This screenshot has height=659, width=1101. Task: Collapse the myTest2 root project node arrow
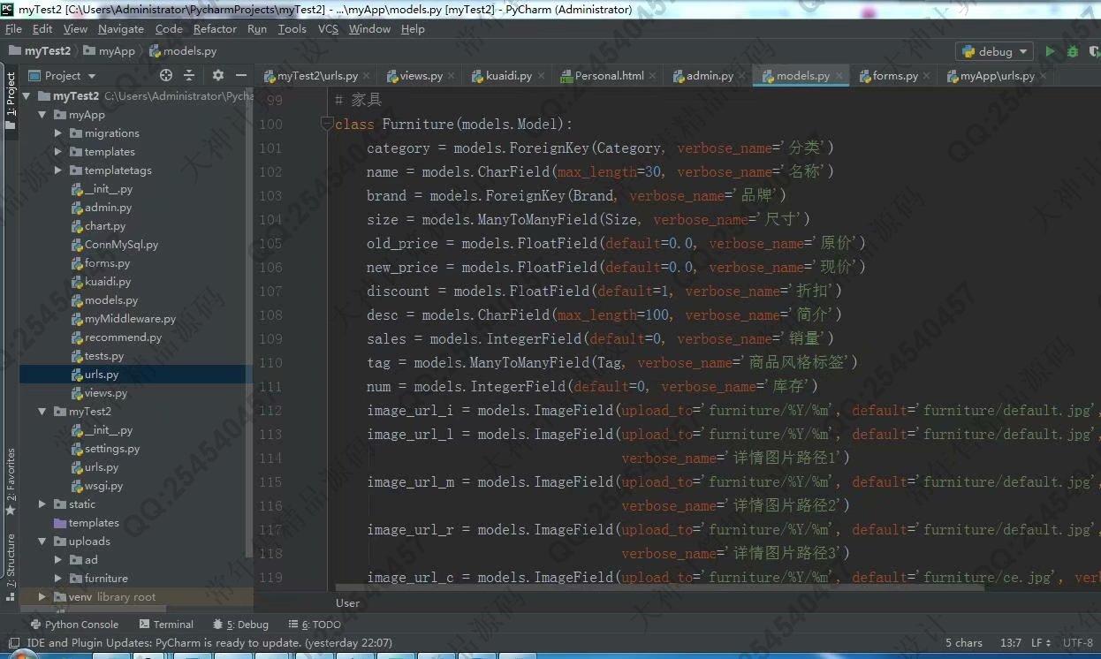(27, 96)
